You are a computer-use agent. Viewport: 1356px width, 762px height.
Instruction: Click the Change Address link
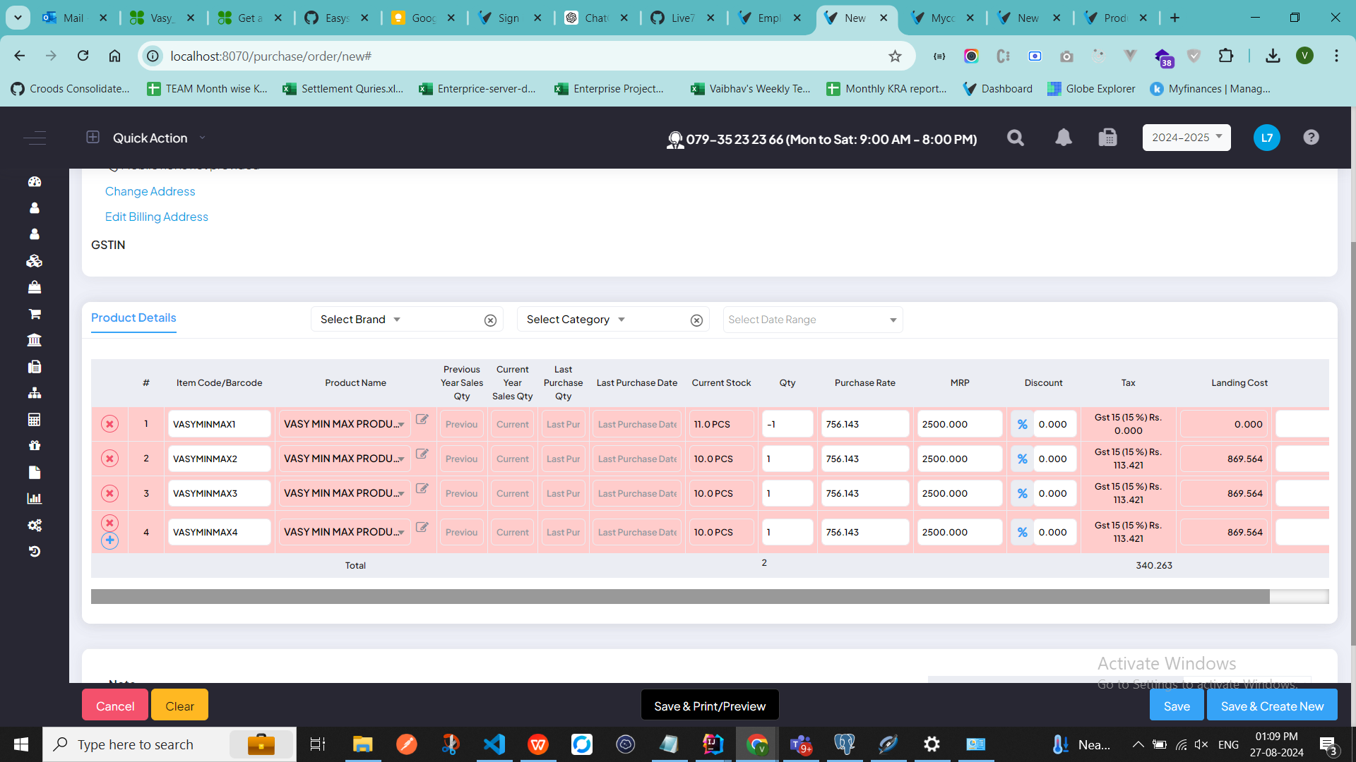click(x=150, y=191)
